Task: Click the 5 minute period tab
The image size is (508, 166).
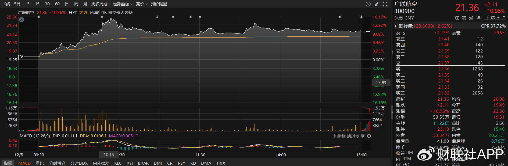Action: (28, 4)
